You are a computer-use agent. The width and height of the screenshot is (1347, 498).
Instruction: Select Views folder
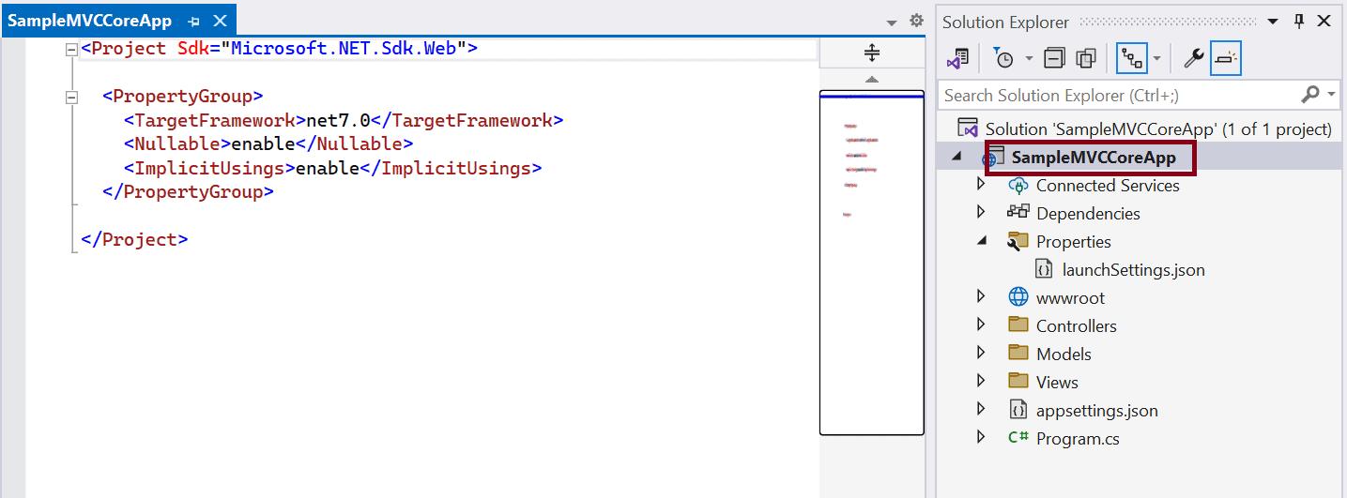click(1057, 383)
